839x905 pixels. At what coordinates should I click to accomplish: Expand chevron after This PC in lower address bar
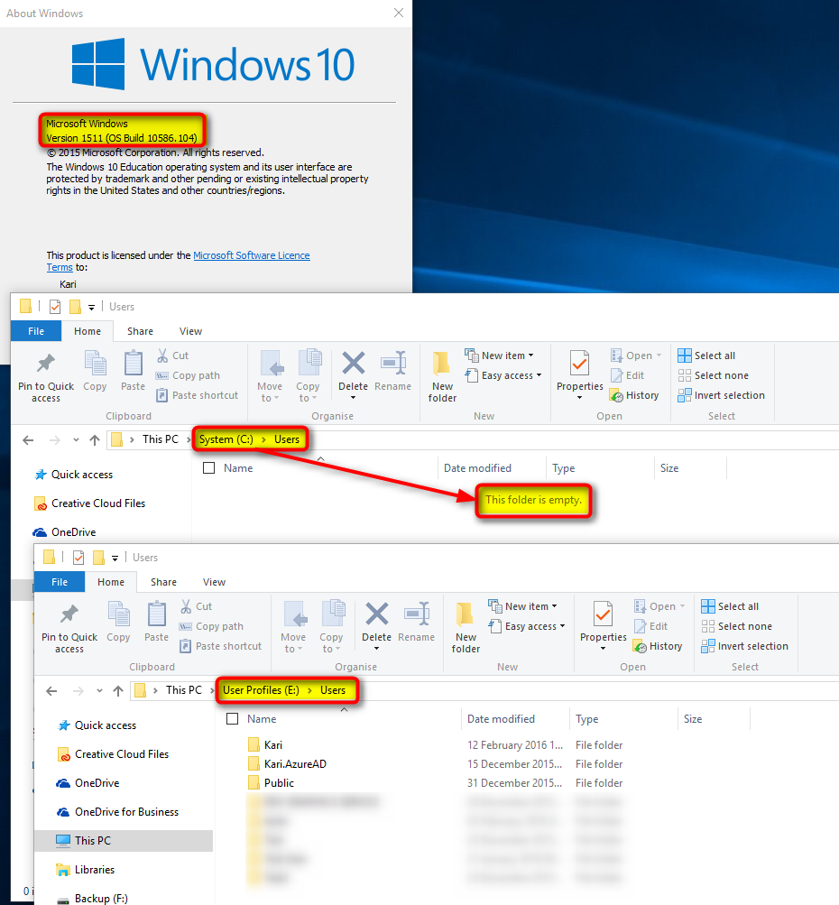pyautogui.click(x=212, y=690)
